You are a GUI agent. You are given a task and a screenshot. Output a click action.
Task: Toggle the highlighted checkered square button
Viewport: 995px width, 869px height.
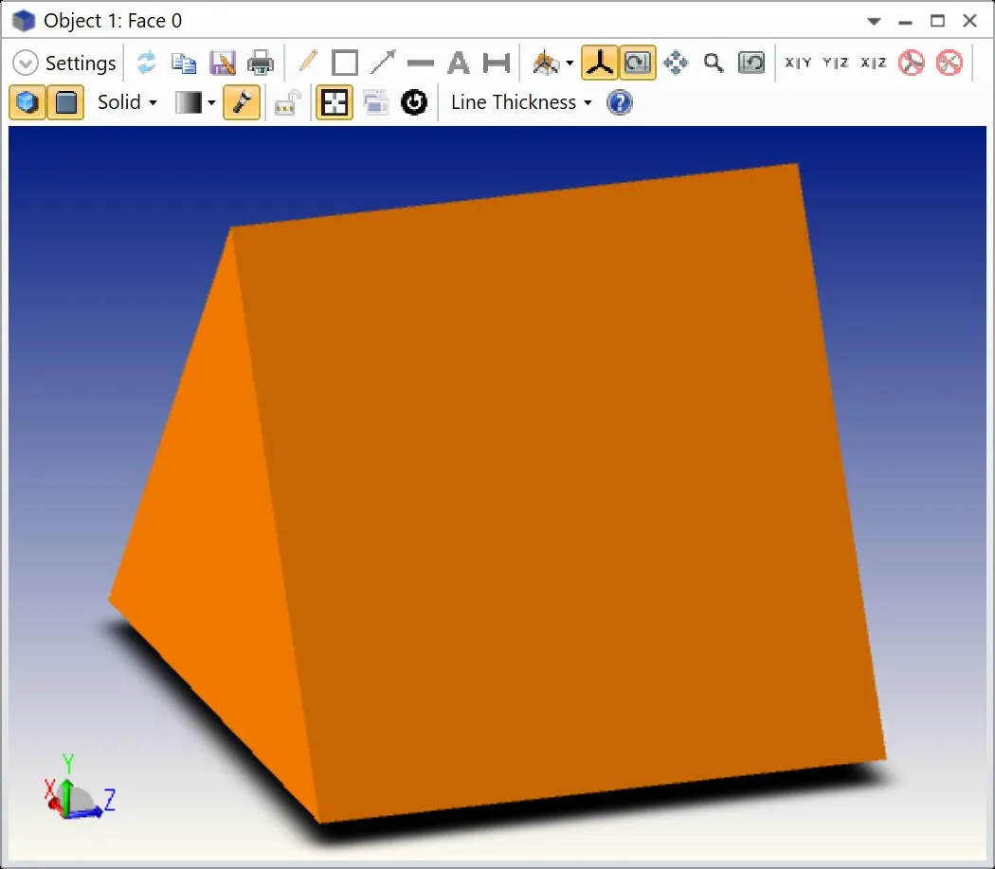point(334,102)
